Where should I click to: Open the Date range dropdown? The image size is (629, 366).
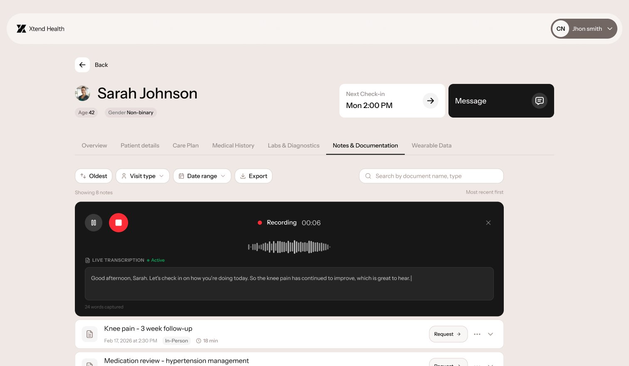pos(202,176)
